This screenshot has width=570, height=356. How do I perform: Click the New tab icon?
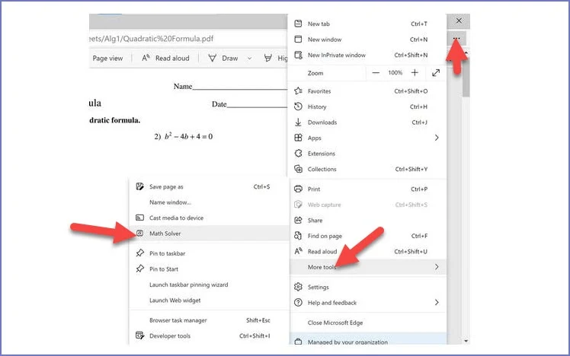298,24
